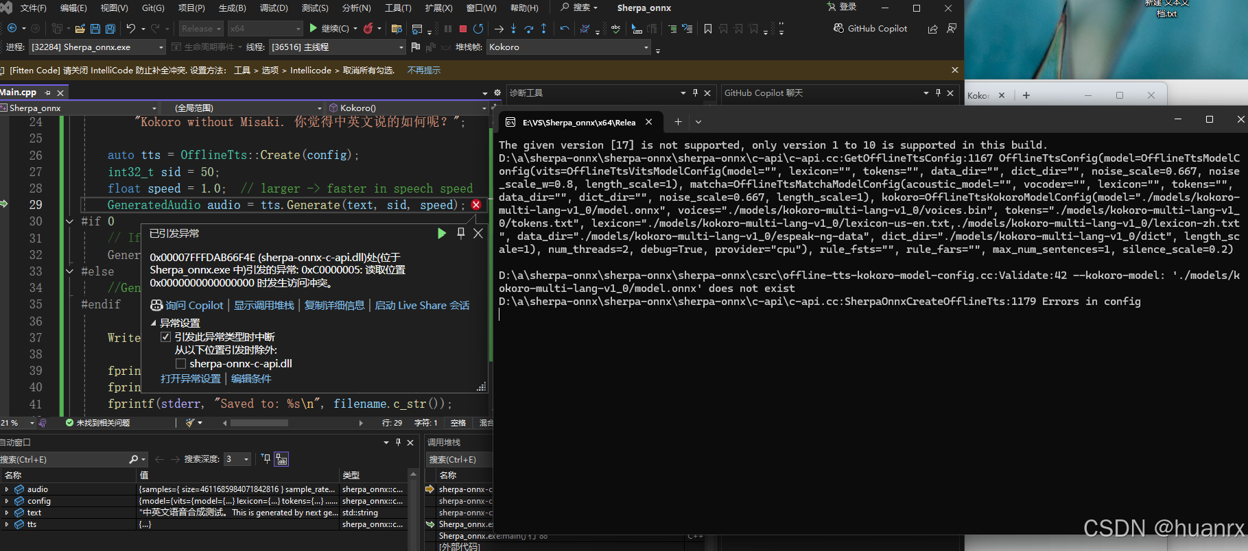
Task: Click the 启动 Live Share 会话 link
Action: click(422, 306)
